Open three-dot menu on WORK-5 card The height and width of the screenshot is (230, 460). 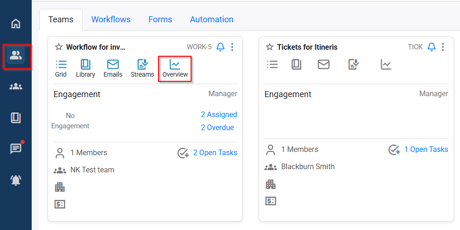tap(232, 47)
